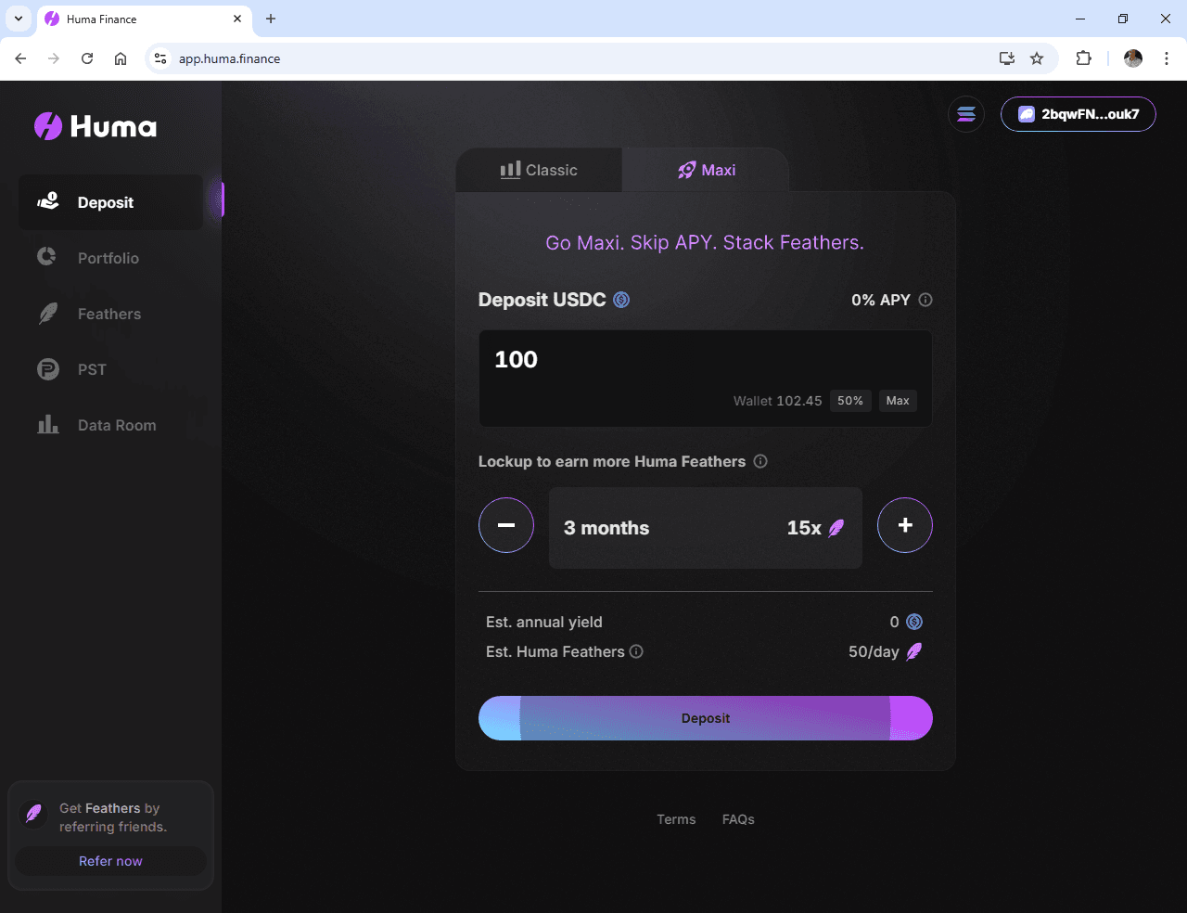The width and height of the screenshot is (1187, 913).
Task: Open the Terms link
Action: pos(676,819)
